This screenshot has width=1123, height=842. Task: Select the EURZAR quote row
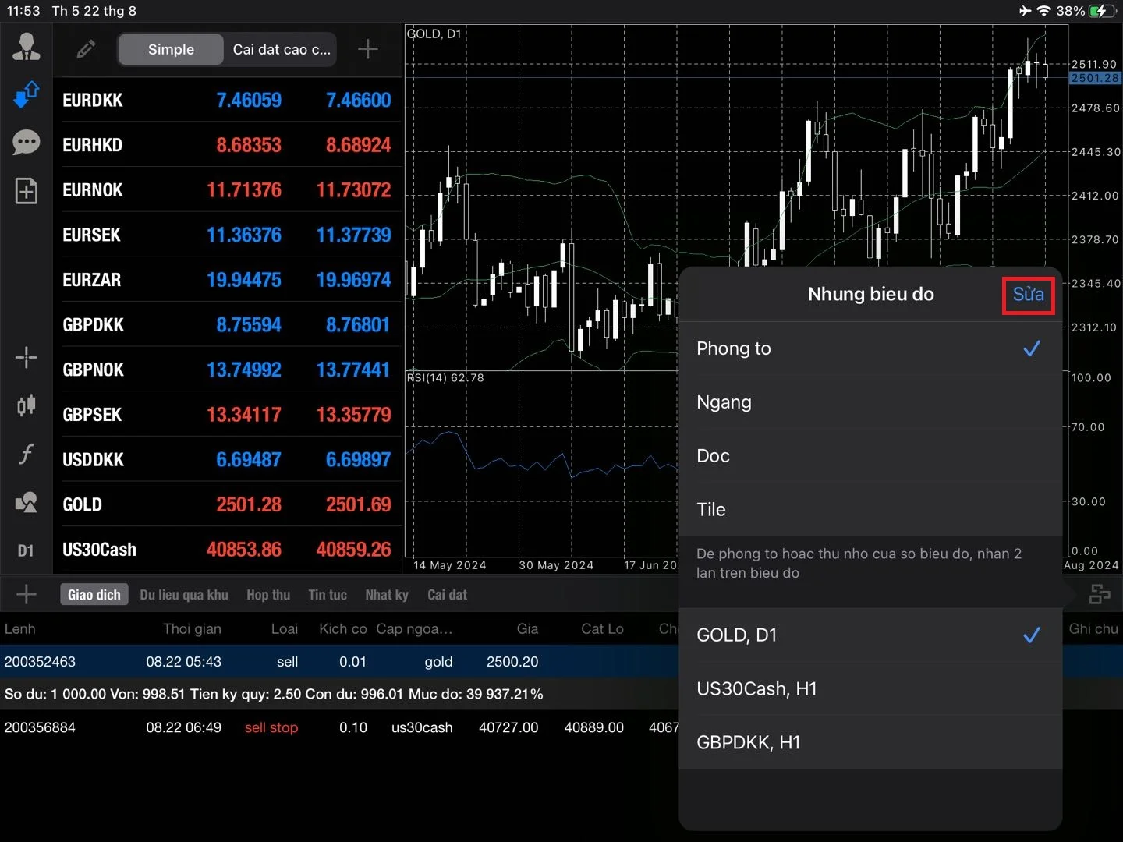point(228,280)
